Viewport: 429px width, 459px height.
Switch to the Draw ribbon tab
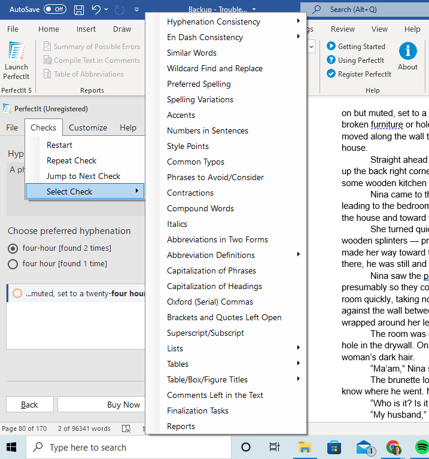(x=122, y=29)
